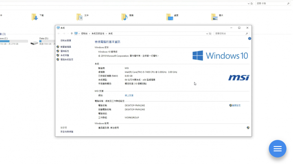The image size is (293, 164).
Task: Open Explorer address bar dropdown arrow
Action: (x=249, y=4)
